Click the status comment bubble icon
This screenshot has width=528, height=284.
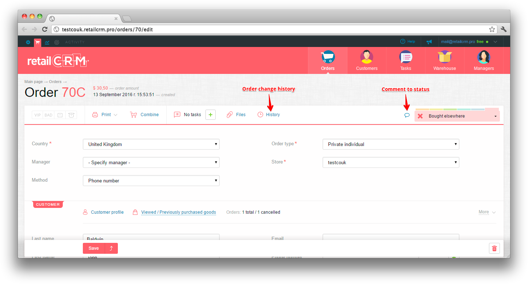coord(407,115)
